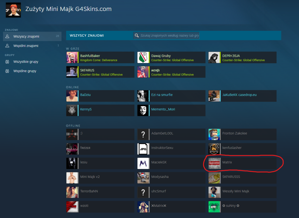This screenshot has width=299, height=218.
Task: Click the lesiu name
Action: (x=84, y=162)
